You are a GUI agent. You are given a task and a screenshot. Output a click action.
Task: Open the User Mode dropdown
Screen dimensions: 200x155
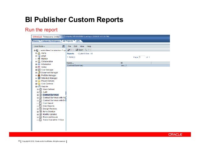tap(39, 46)
